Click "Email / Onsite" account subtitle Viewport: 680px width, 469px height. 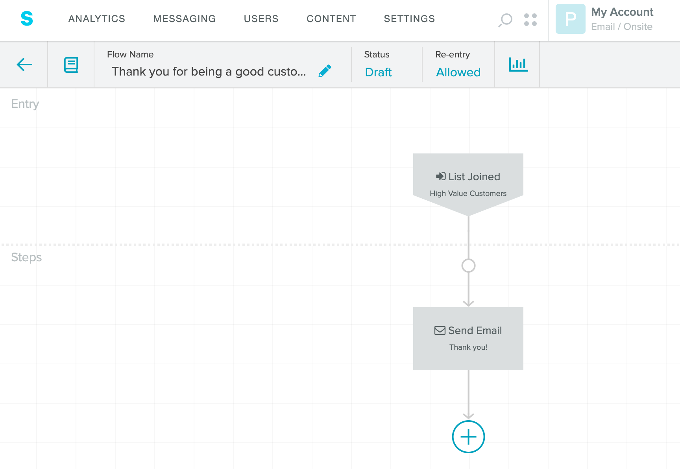tap(622, 27)
